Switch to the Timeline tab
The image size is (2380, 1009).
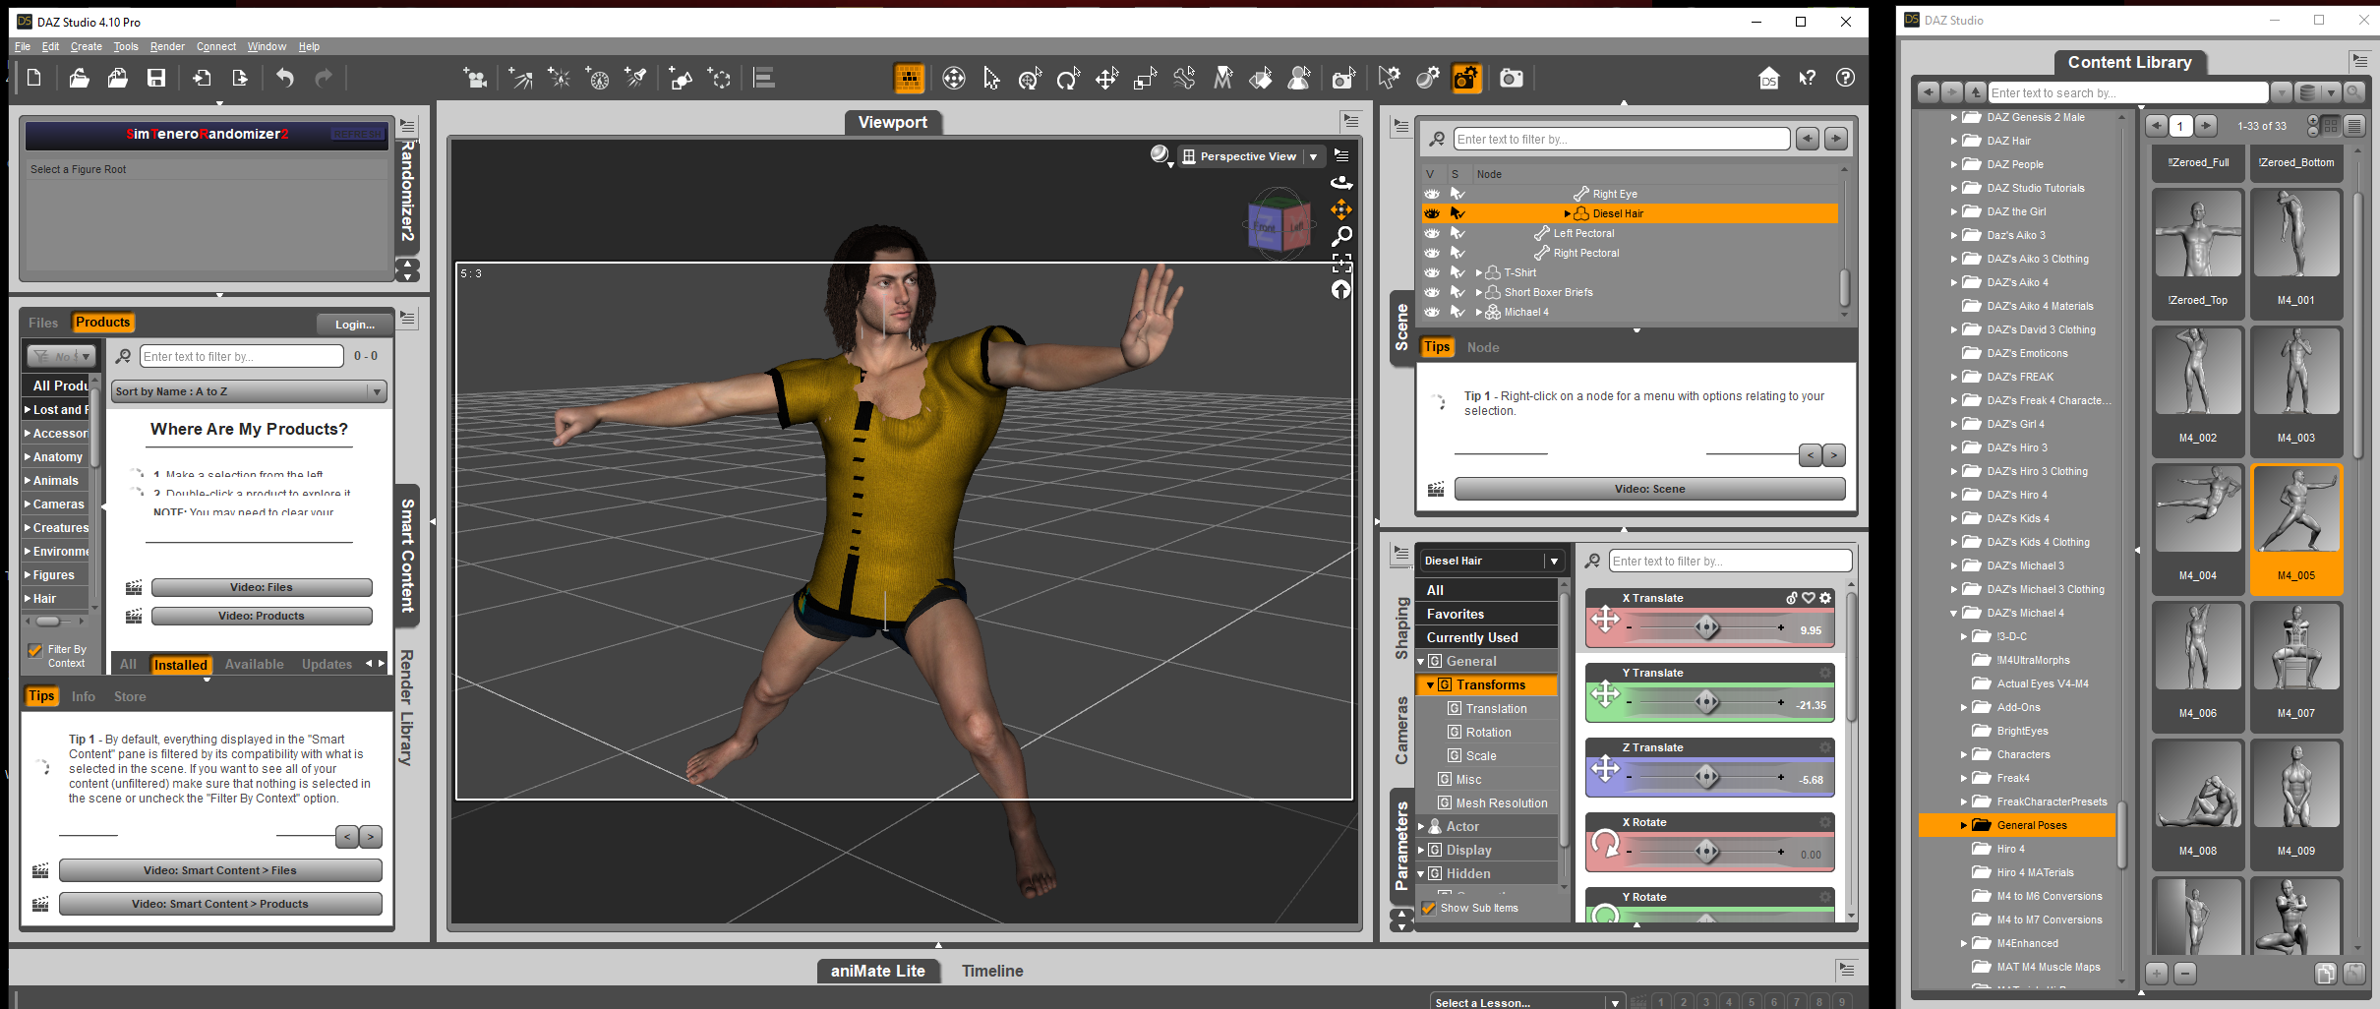pyautogui.click(x=991, y=971)
